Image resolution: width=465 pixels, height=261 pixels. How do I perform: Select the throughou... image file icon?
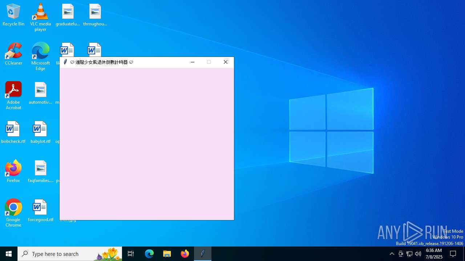pos(95,15)
